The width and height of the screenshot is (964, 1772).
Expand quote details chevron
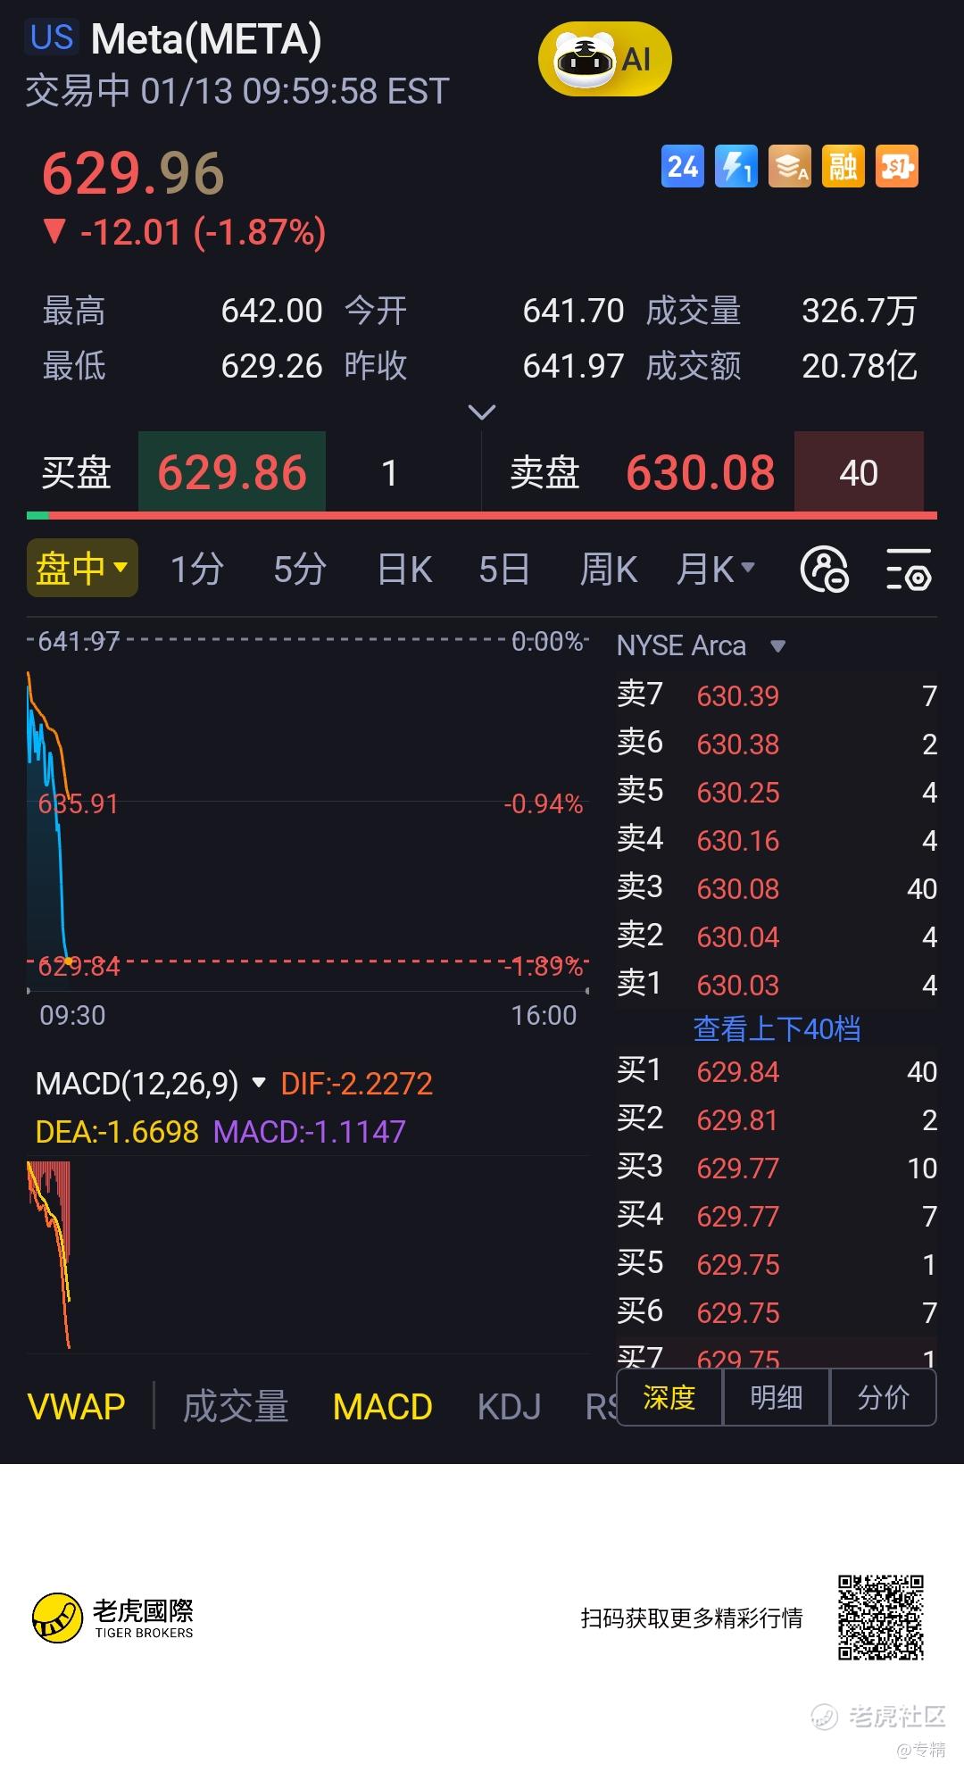pyautogui.click(x=482, y=412)
